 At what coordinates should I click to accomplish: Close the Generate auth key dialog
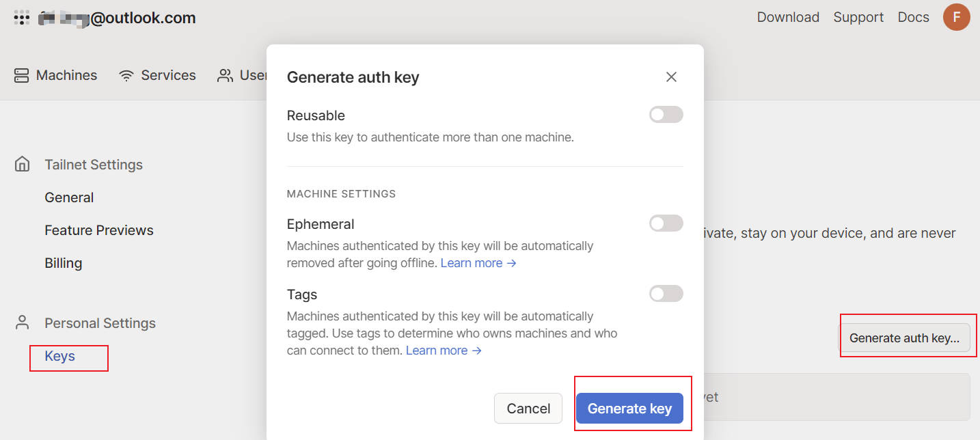click(671, 77)
